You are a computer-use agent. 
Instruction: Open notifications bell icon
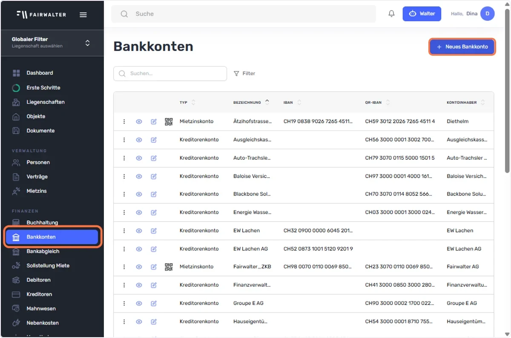tap(392, 14)
